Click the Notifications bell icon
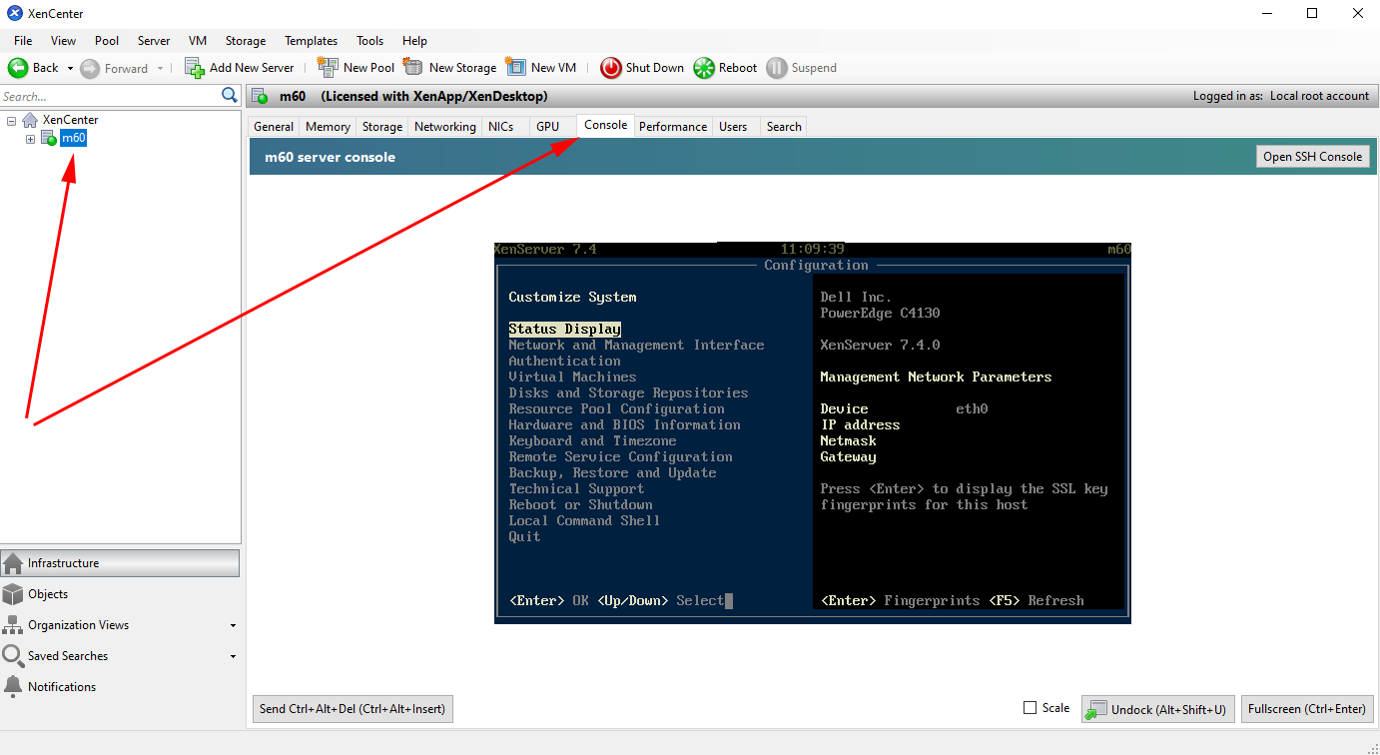Image resolution: width=1380 pixels, height=755 pixels. 13,687
